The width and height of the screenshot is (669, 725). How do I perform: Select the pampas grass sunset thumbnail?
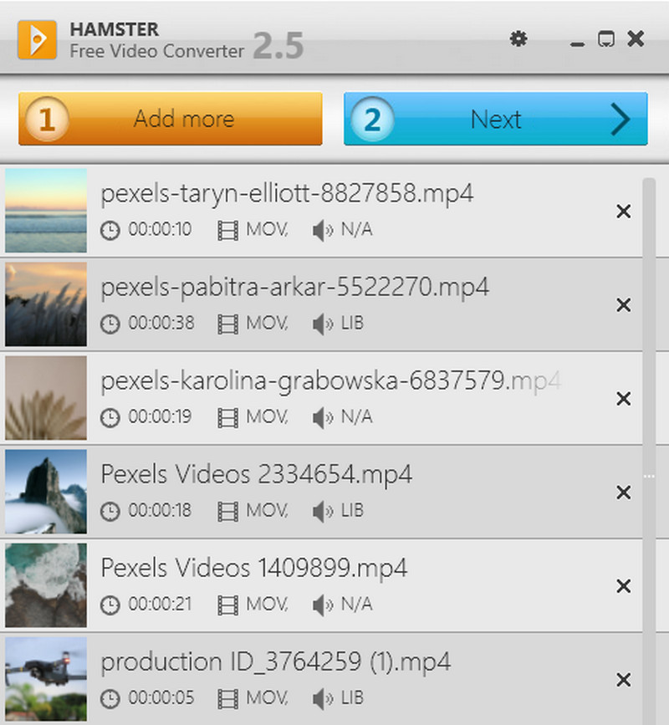(46, 304)
